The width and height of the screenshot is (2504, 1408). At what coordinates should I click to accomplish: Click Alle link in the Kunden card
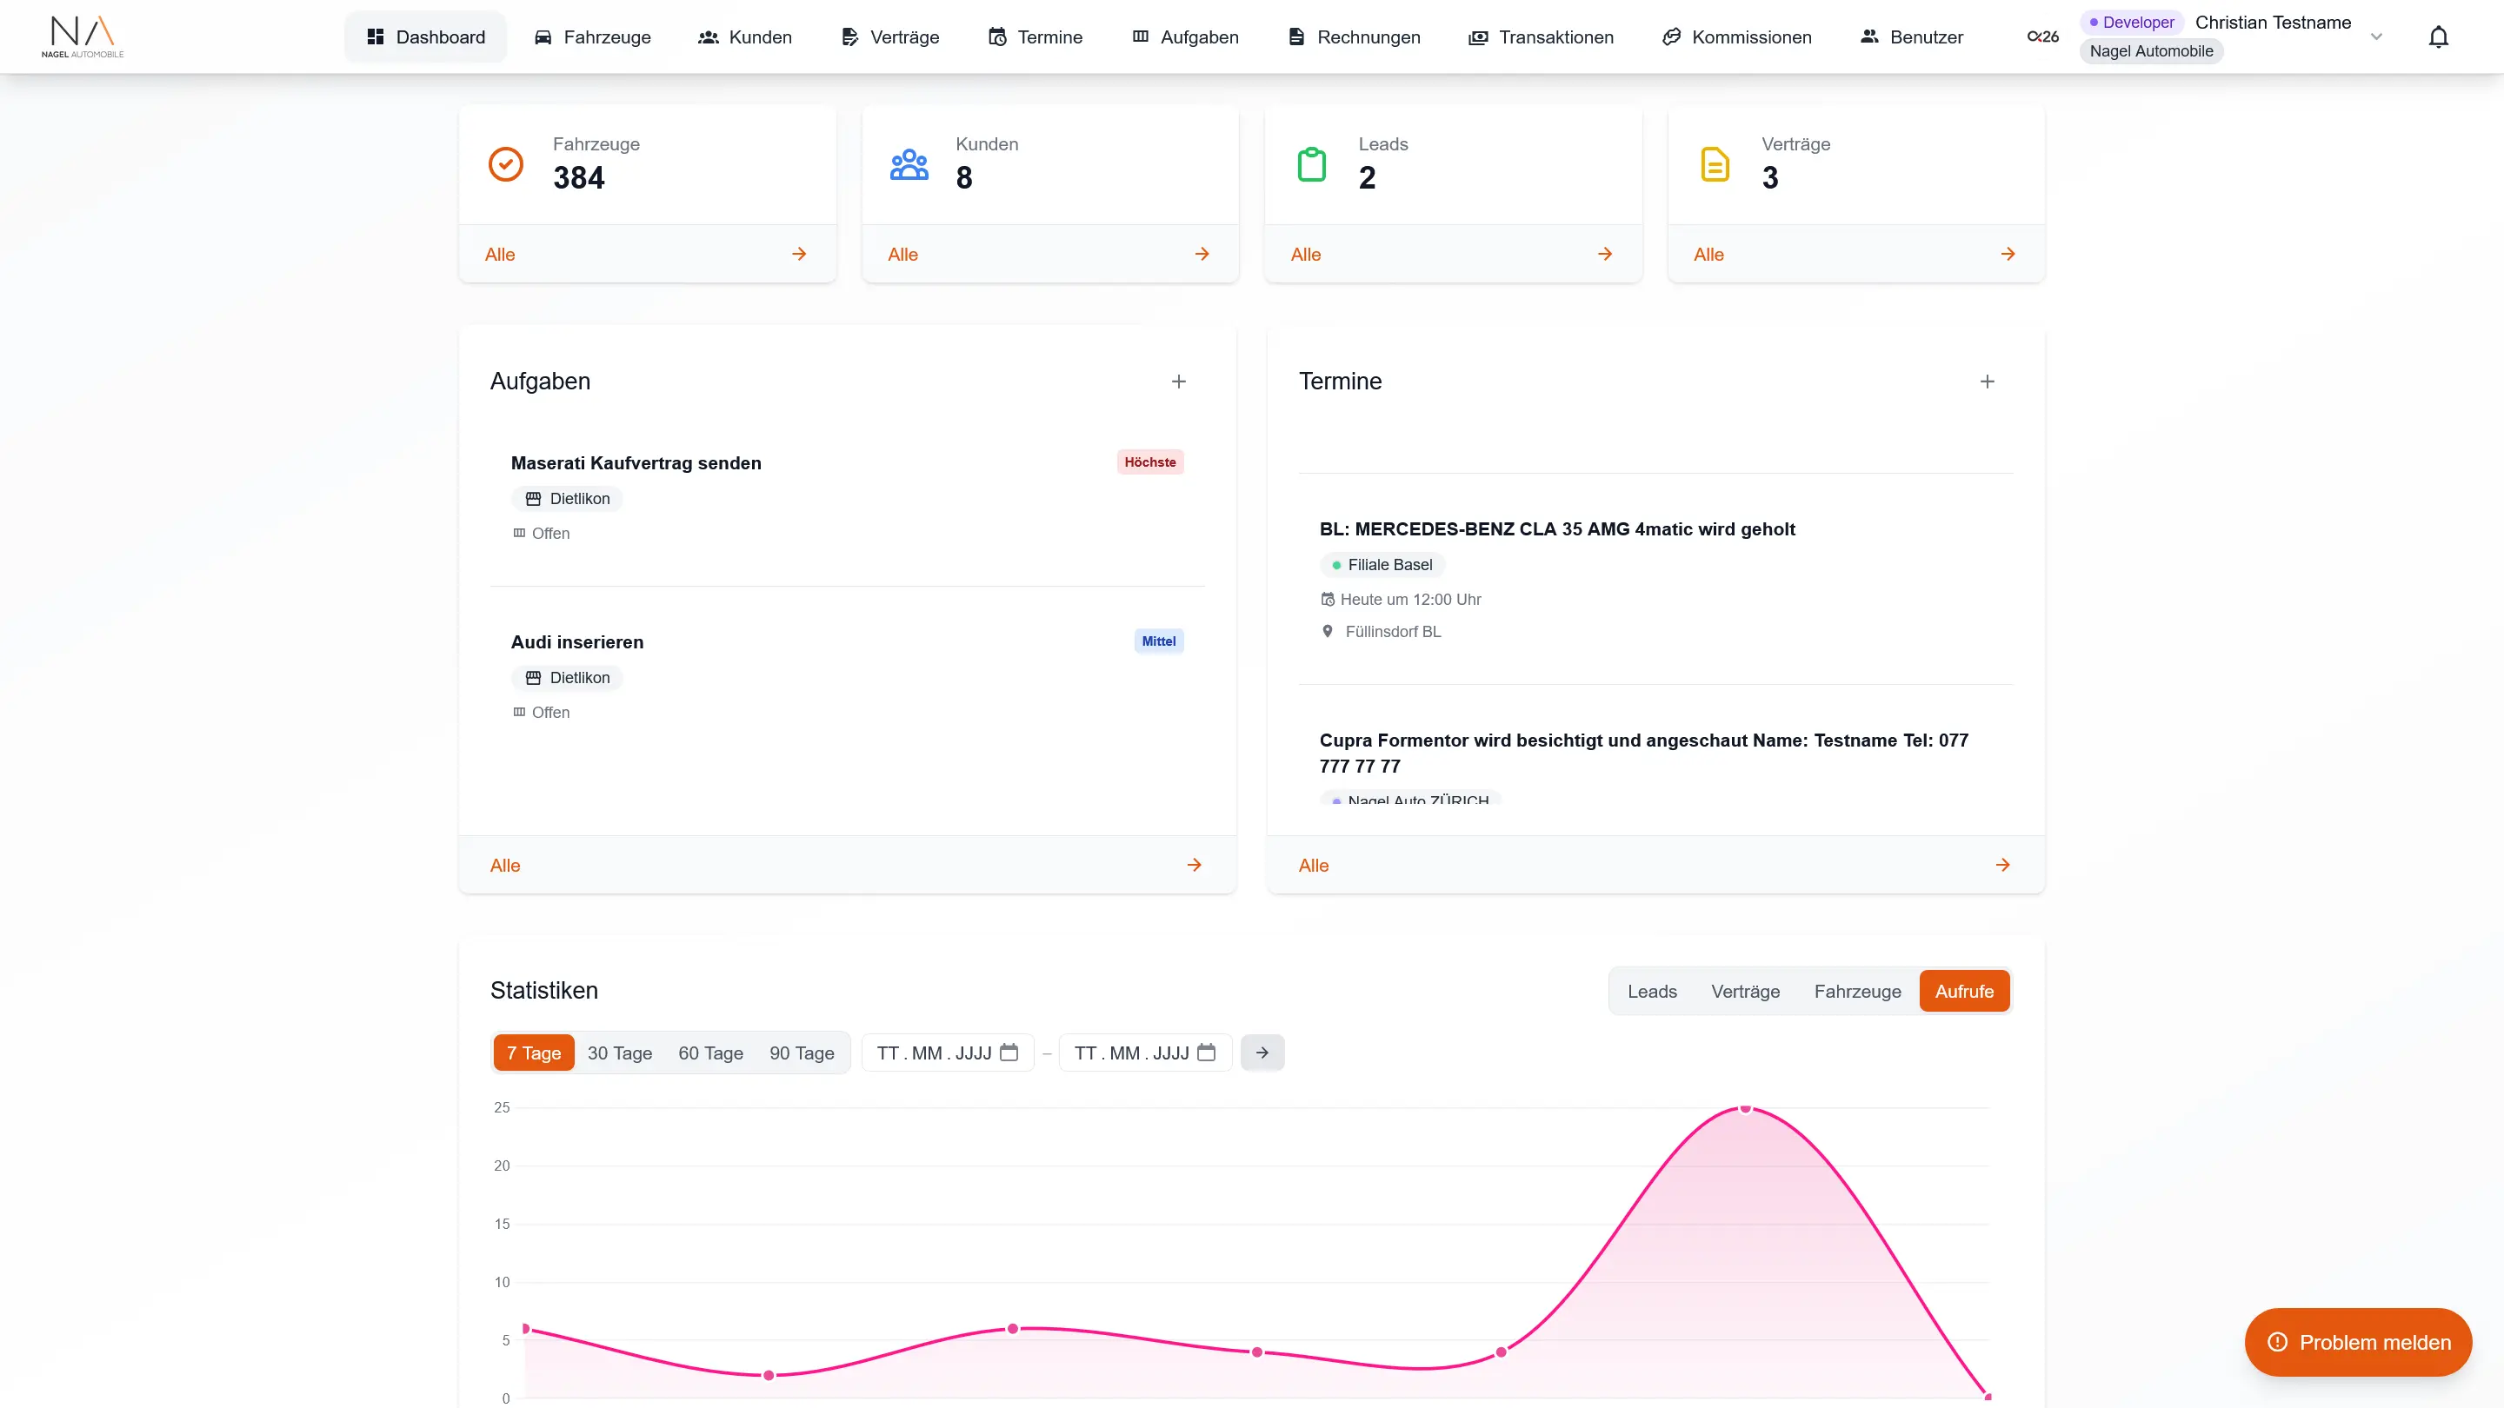click(902, 255)
